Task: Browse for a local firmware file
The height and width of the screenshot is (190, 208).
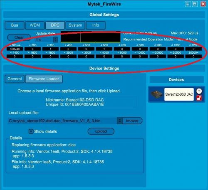Action: (x=132, y=121)
